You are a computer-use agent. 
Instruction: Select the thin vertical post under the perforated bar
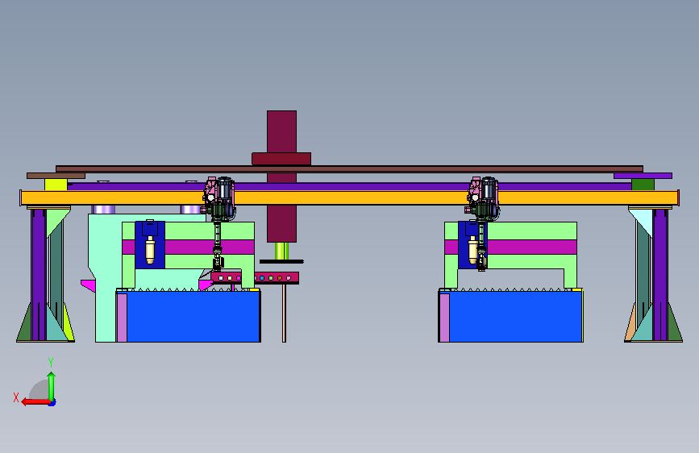coord(284,313)
